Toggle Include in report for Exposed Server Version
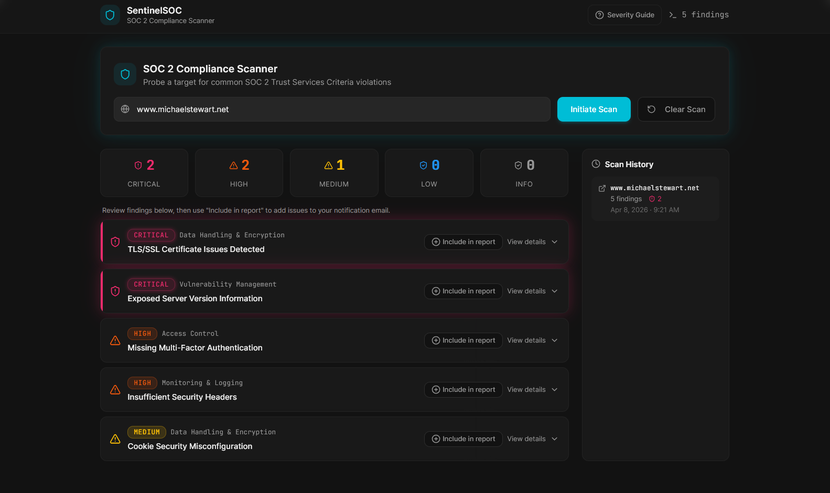Image resolution: width=830 pixels, height=493 pixels. click(463, 291)
